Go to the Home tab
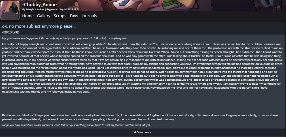Viewport: 286px width, 137px height. coord(28,16)
